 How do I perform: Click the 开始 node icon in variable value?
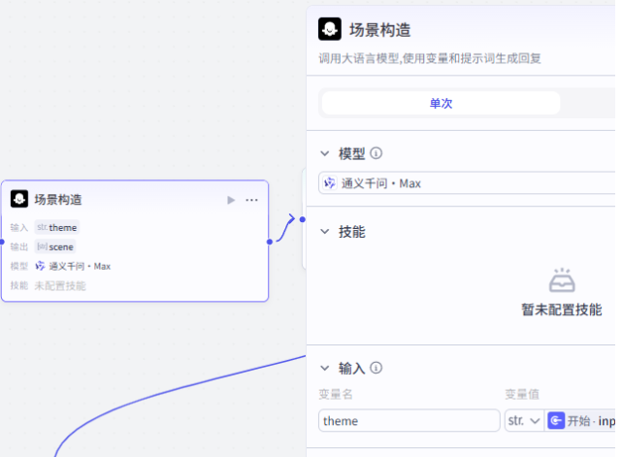pyautogui.click(x=556, y=420)
